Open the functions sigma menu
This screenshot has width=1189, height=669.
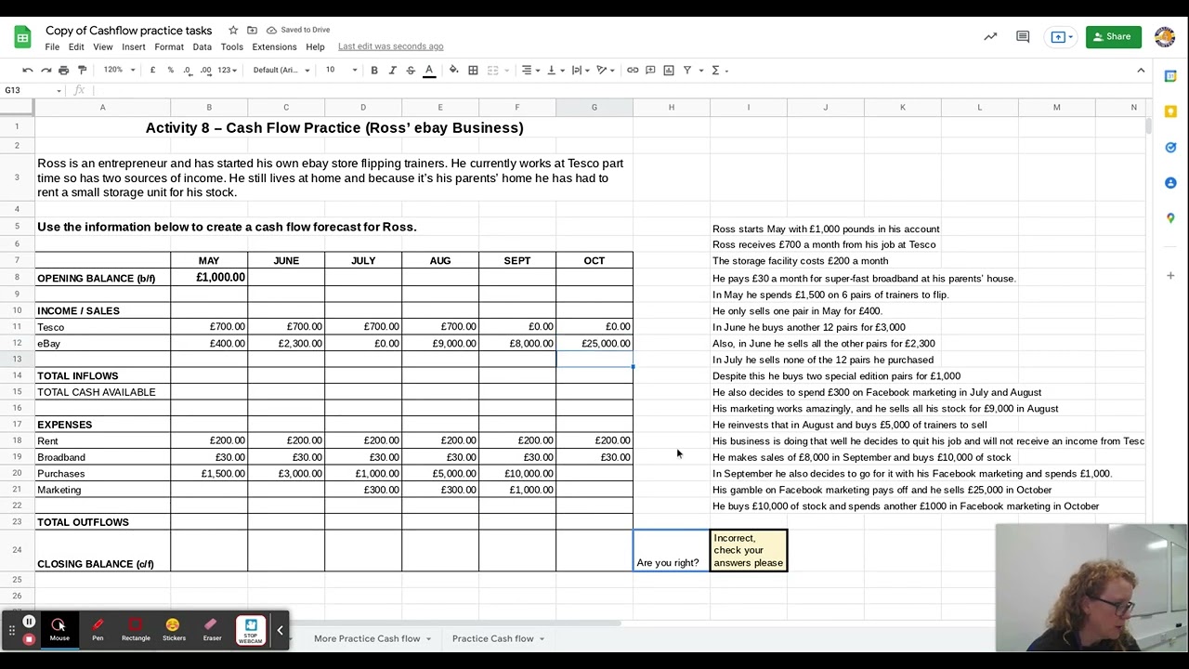(719, 70)
